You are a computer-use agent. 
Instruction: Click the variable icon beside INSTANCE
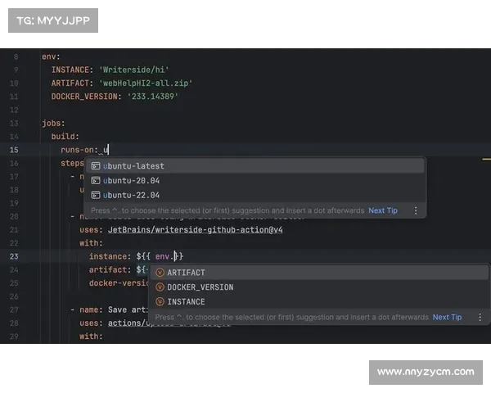pos(160,302)
